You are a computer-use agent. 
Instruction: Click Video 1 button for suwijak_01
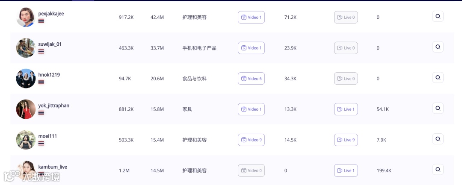tap(251, 48)
